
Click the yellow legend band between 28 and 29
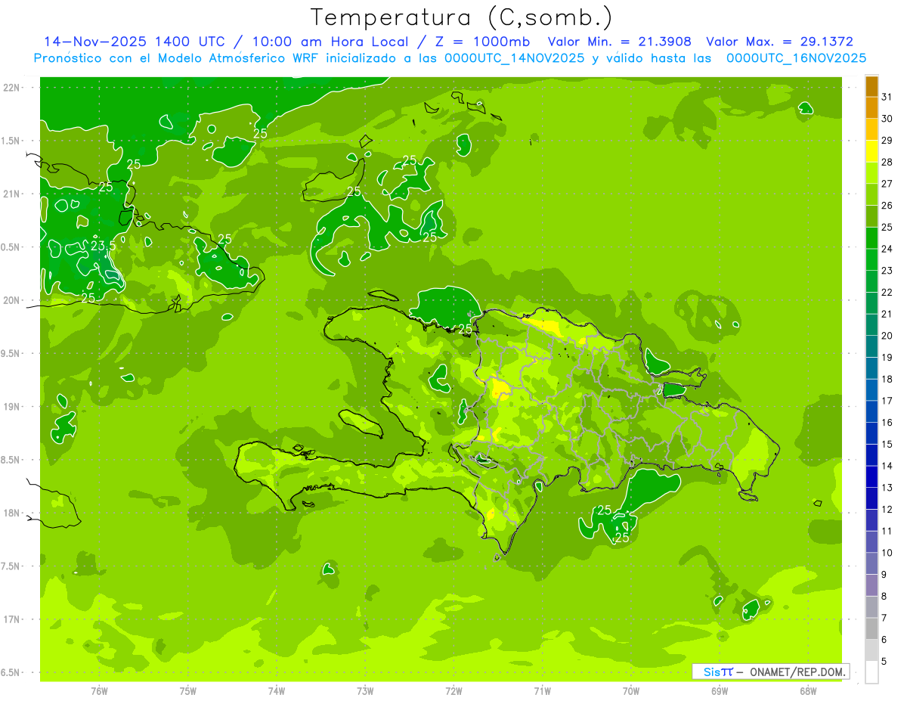871,151
